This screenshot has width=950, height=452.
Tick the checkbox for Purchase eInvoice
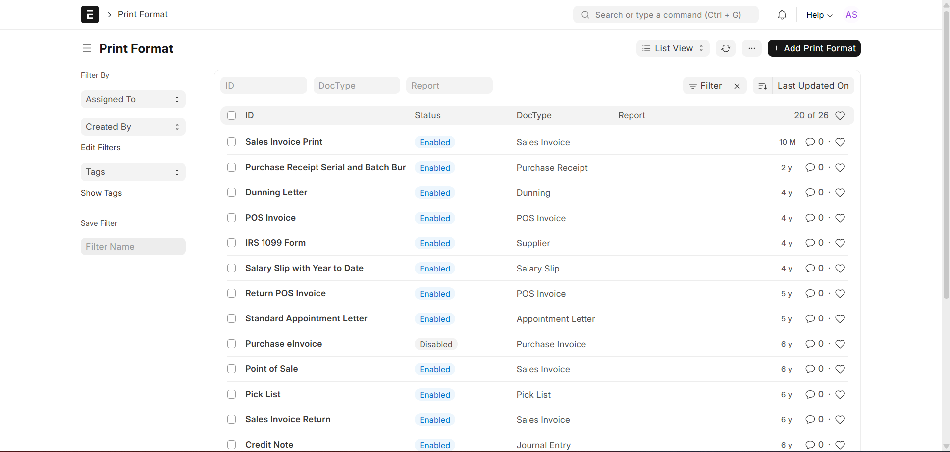[231, 344]
